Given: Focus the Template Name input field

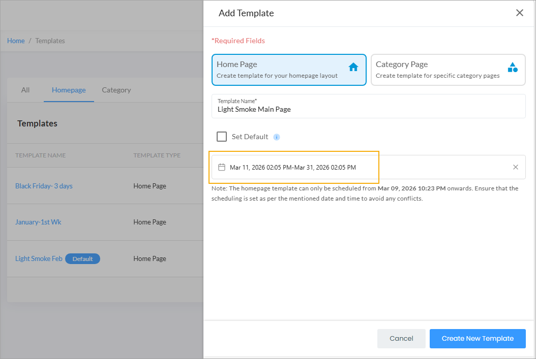Looking at the screenshot, I should click(x=368, y=109).
